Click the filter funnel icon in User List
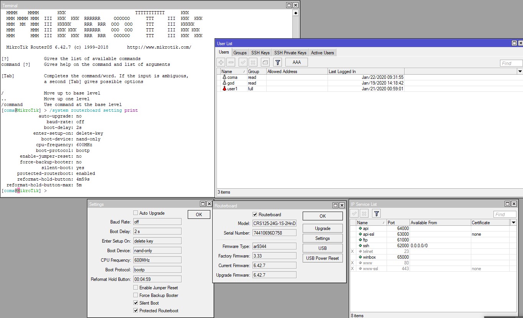 tap(278, 62)
